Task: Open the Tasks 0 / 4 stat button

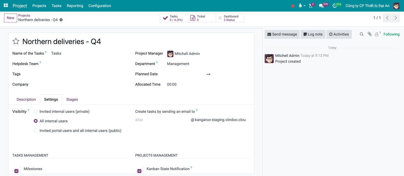Action: point(174,18)
